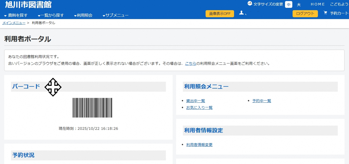Click the バーコード section heading

26,86
